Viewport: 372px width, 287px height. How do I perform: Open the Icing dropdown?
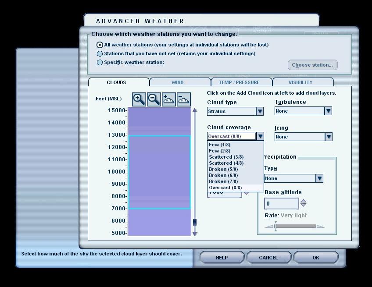[x=329, y=137]
